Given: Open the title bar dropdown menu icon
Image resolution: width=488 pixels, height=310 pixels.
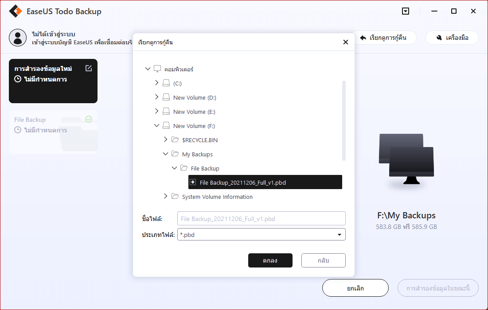Looking at the screenshot, I should 406,11.
